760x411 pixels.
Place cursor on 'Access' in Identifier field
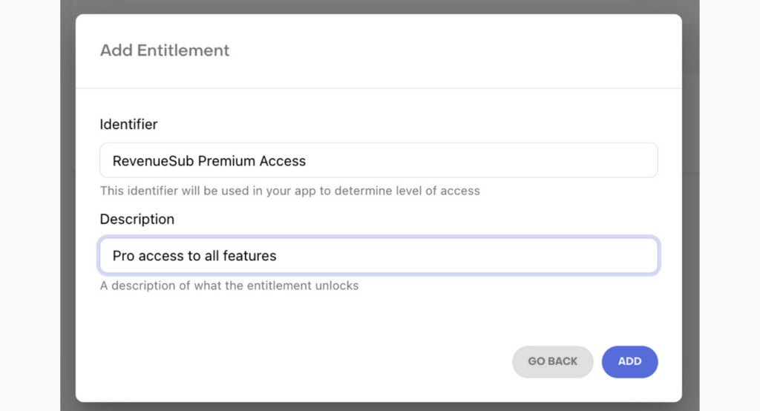click(x=283, y=161)
